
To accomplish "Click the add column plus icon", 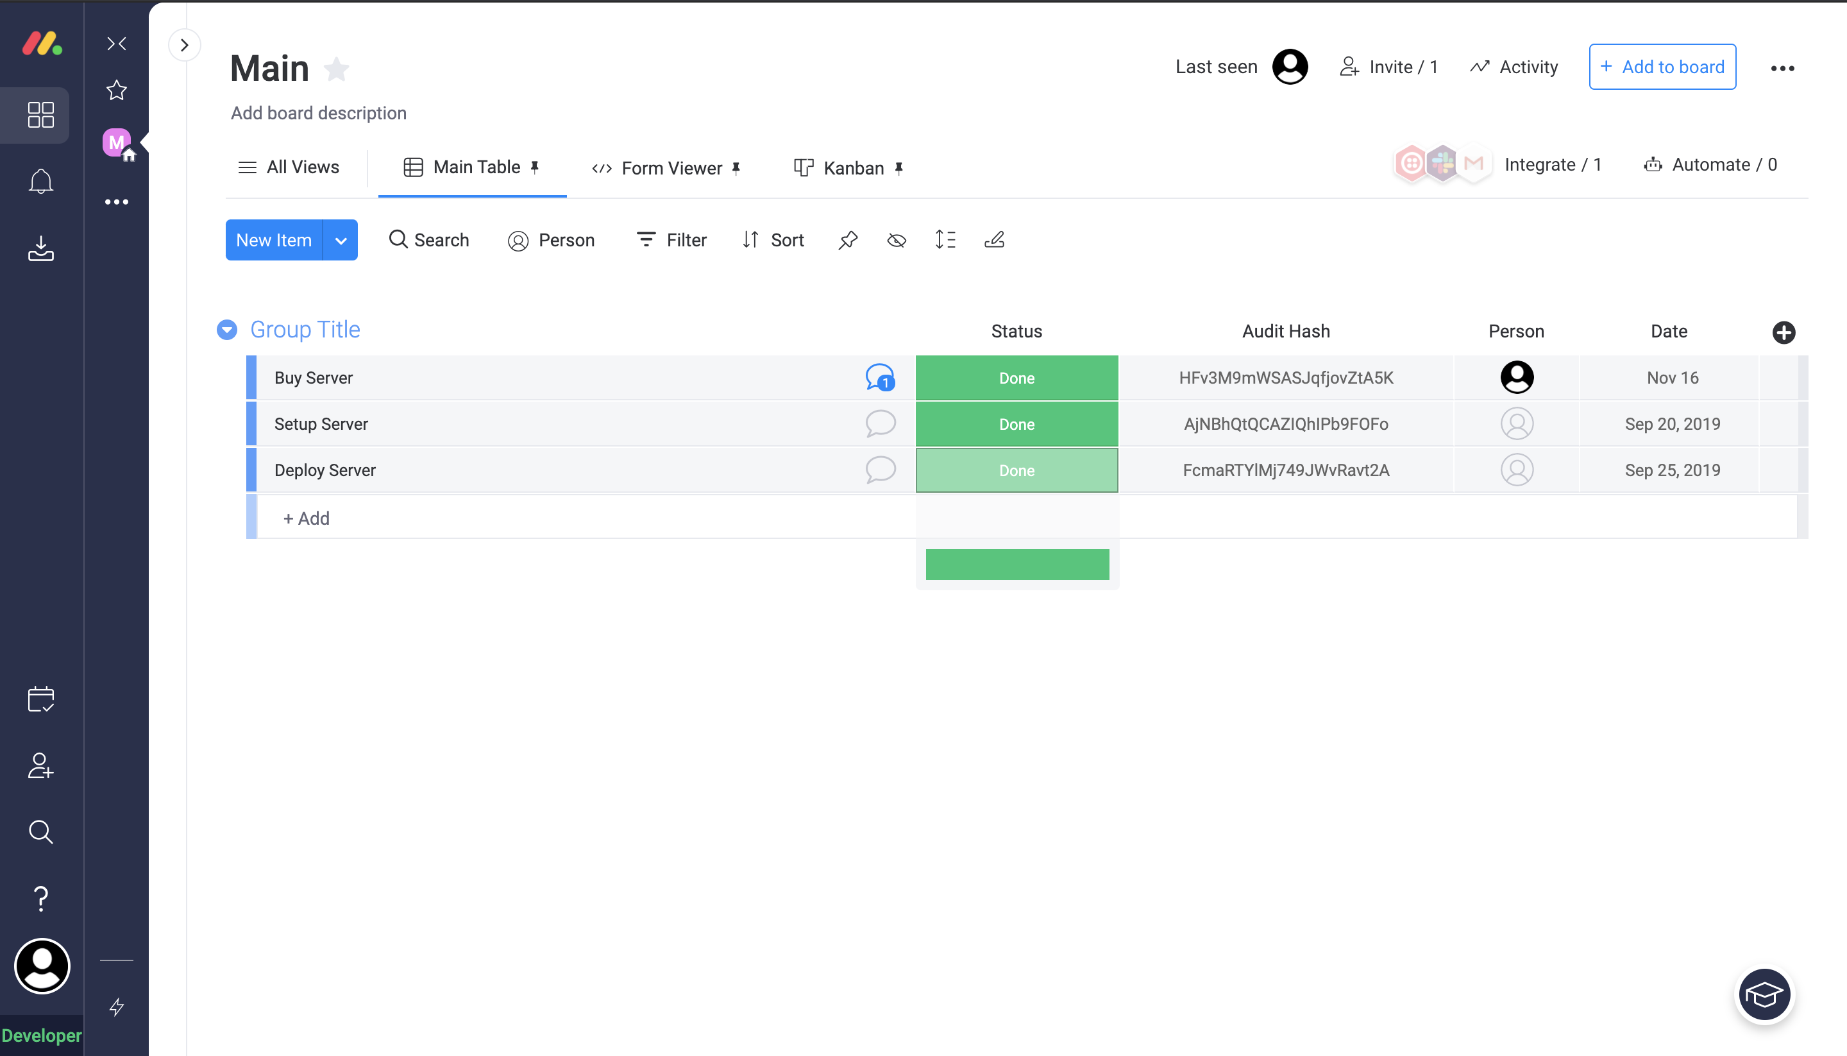I will click(1784, 332).
